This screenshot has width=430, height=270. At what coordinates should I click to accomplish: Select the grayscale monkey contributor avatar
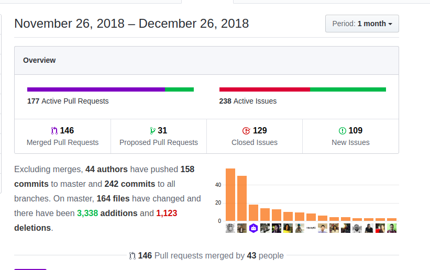coord(230,228)
